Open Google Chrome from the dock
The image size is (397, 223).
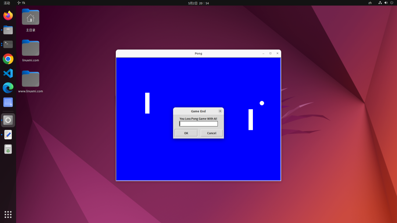pos(8,59)
